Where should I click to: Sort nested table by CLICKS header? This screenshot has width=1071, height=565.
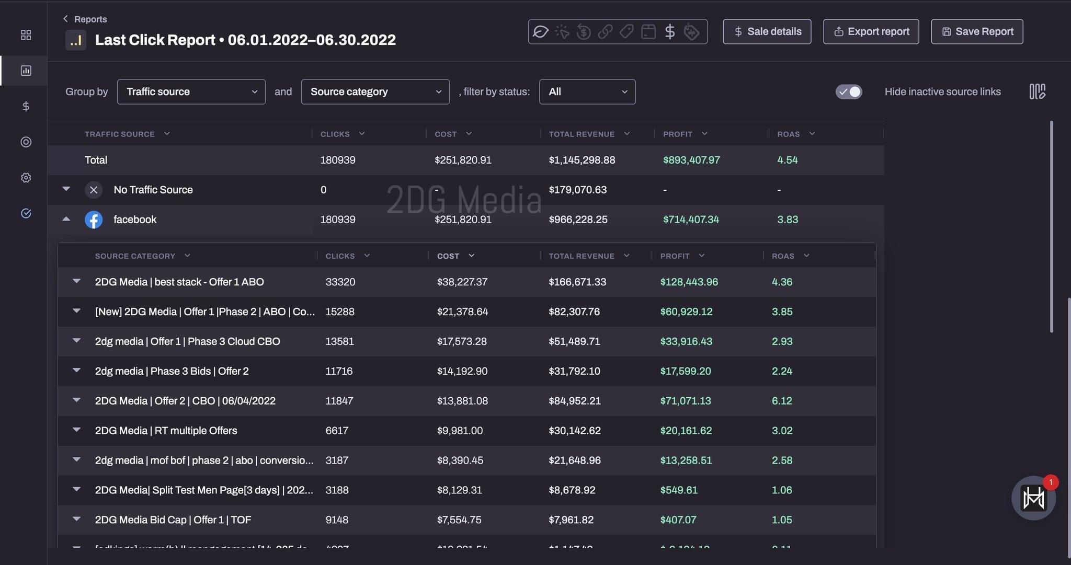pos(348,256)
